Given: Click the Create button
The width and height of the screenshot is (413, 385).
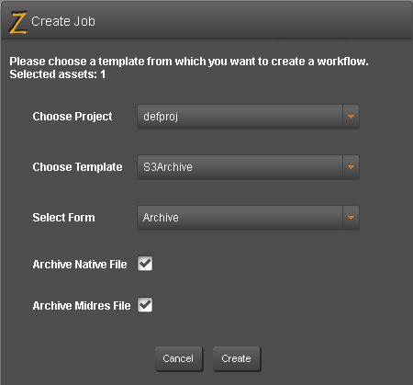Looking at the screenshot, I should (237, 358).
